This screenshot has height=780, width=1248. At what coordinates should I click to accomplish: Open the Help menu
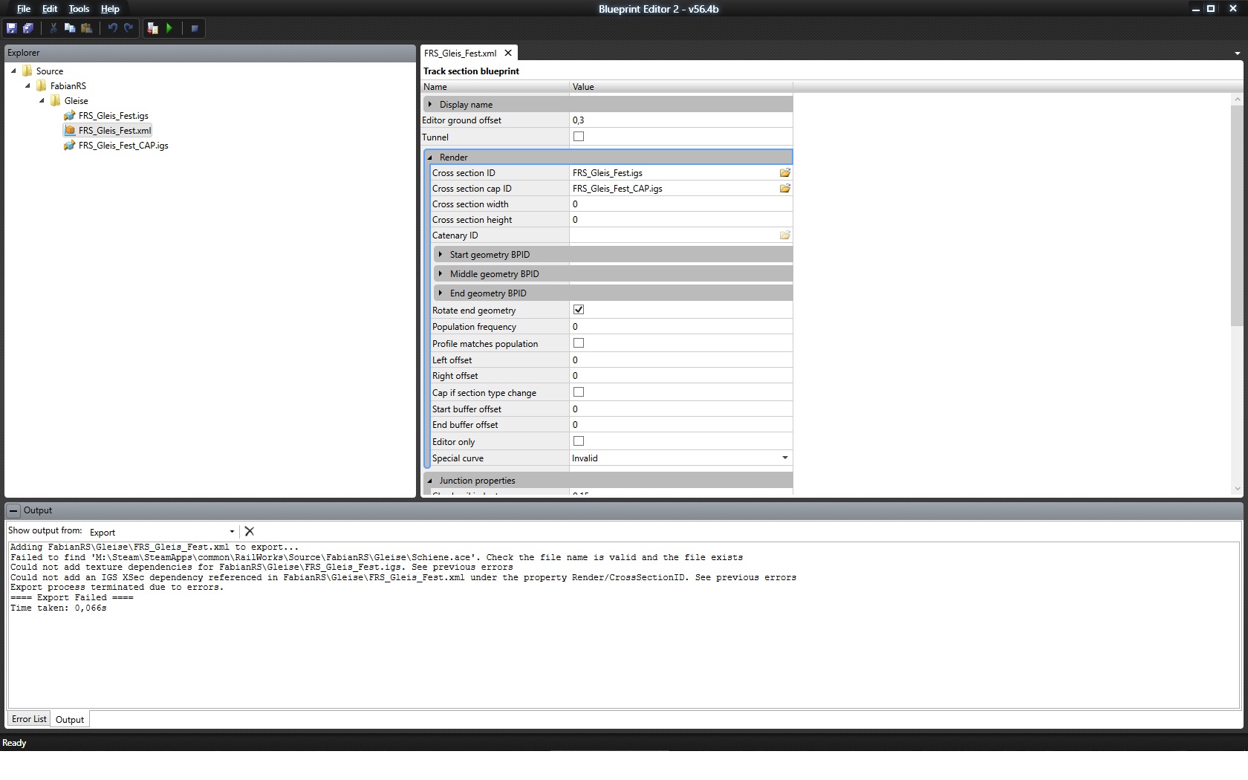110,9
